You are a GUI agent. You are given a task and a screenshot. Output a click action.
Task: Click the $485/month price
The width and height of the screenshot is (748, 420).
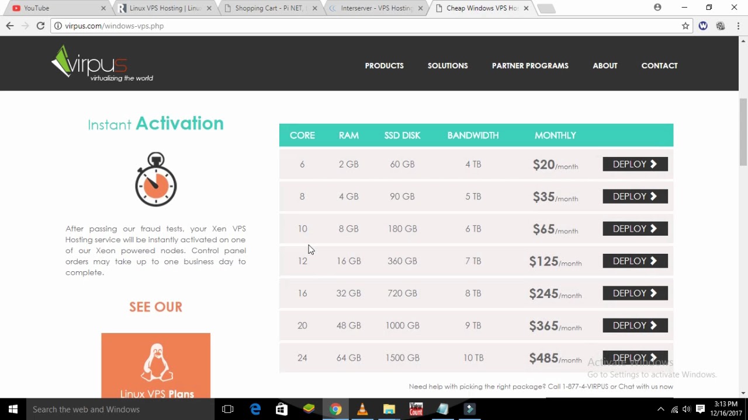coord(555,358)
